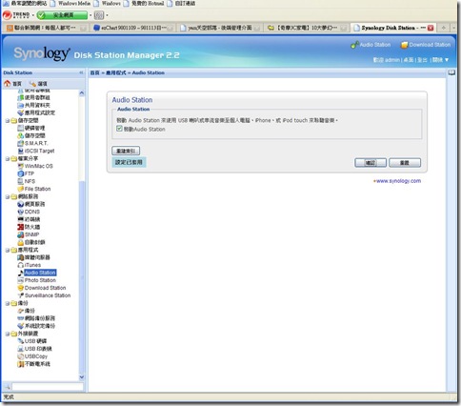
Task: Open a new browser tab with plus button
Action: pos(443,28)
